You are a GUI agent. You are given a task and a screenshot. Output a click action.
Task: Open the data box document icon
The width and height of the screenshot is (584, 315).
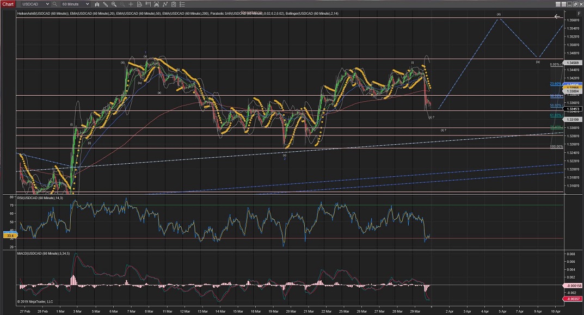point(139,4)
